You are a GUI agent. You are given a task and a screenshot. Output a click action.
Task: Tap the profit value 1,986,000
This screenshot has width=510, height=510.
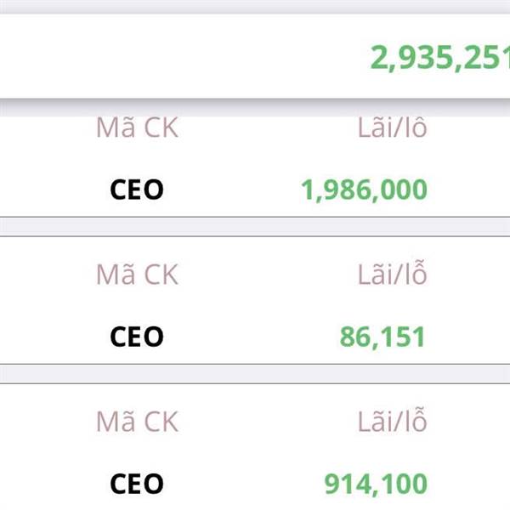click(364, 190)
